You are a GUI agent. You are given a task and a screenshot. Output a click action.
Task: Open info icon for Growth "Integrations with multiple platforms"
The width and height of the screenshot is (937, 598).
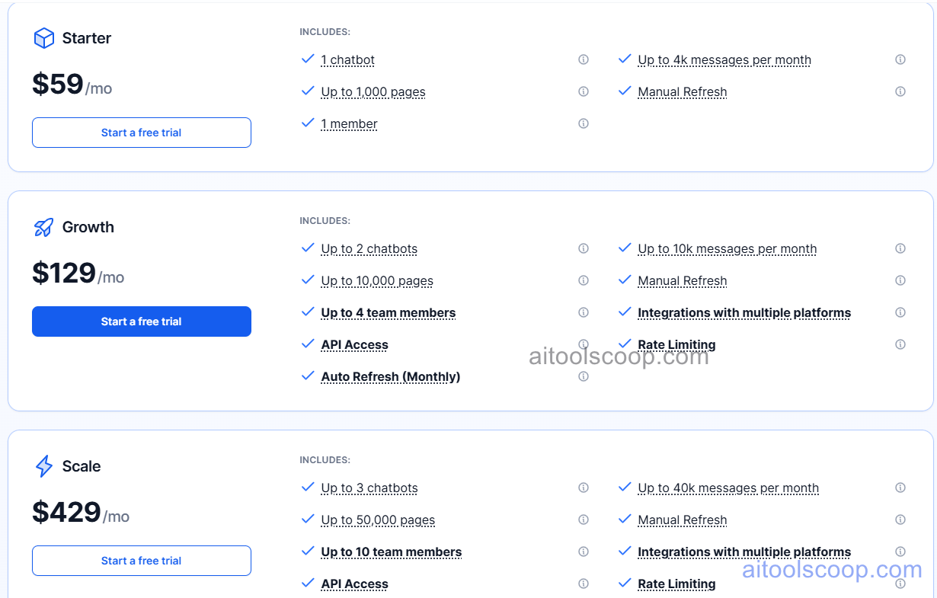[x=900, y=312]
